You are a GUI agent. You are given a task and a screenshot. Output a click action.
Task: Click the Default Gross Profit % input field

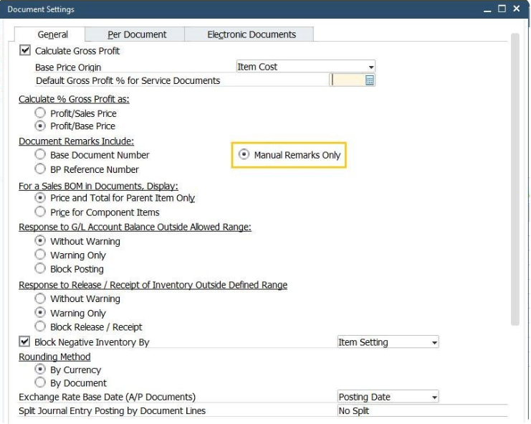(347, 81)
